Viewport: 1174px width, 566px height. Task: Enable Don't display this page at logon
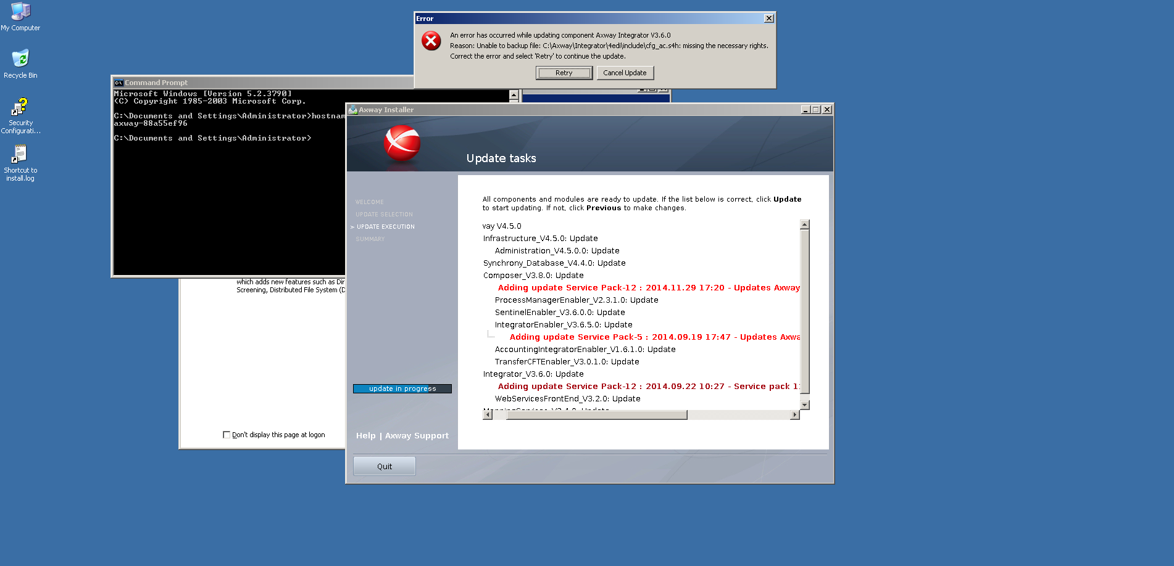click(x=227, y=435)
